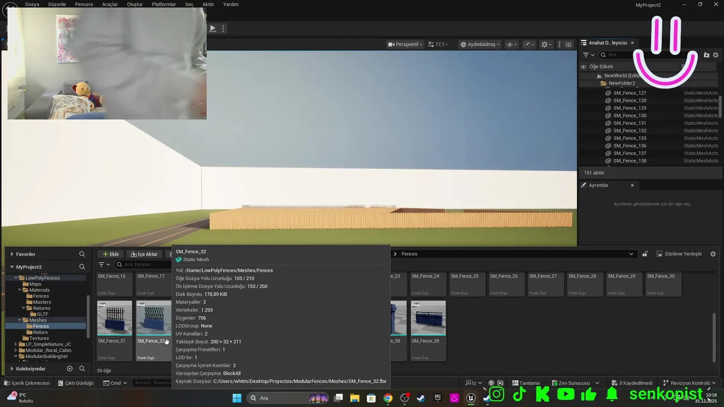
Task: Close the Anahat D...leyicisi outliner tab
Action: coord(632,43)
